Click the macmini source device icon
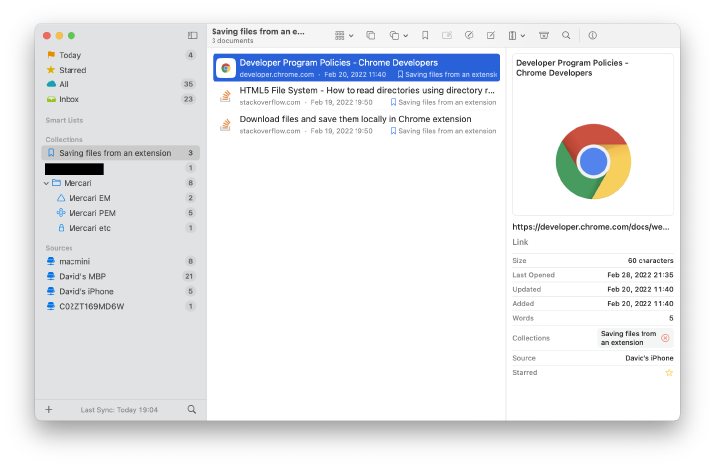This screenshot has height=467, width=715. [51, 261]
